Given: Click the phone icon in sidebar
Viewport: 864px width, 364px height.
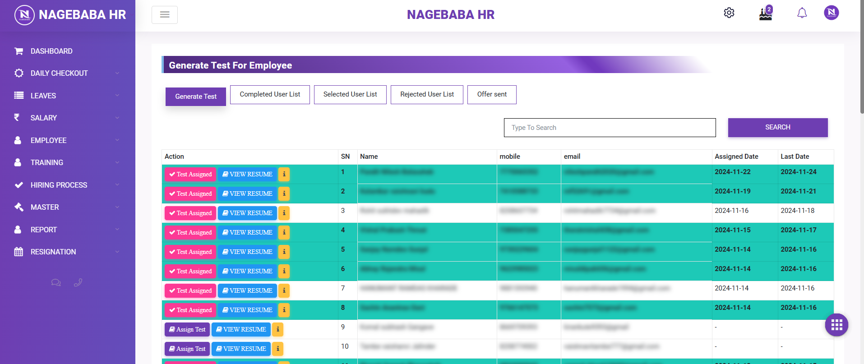Looking at the screenshot, I should click(78, 283).
